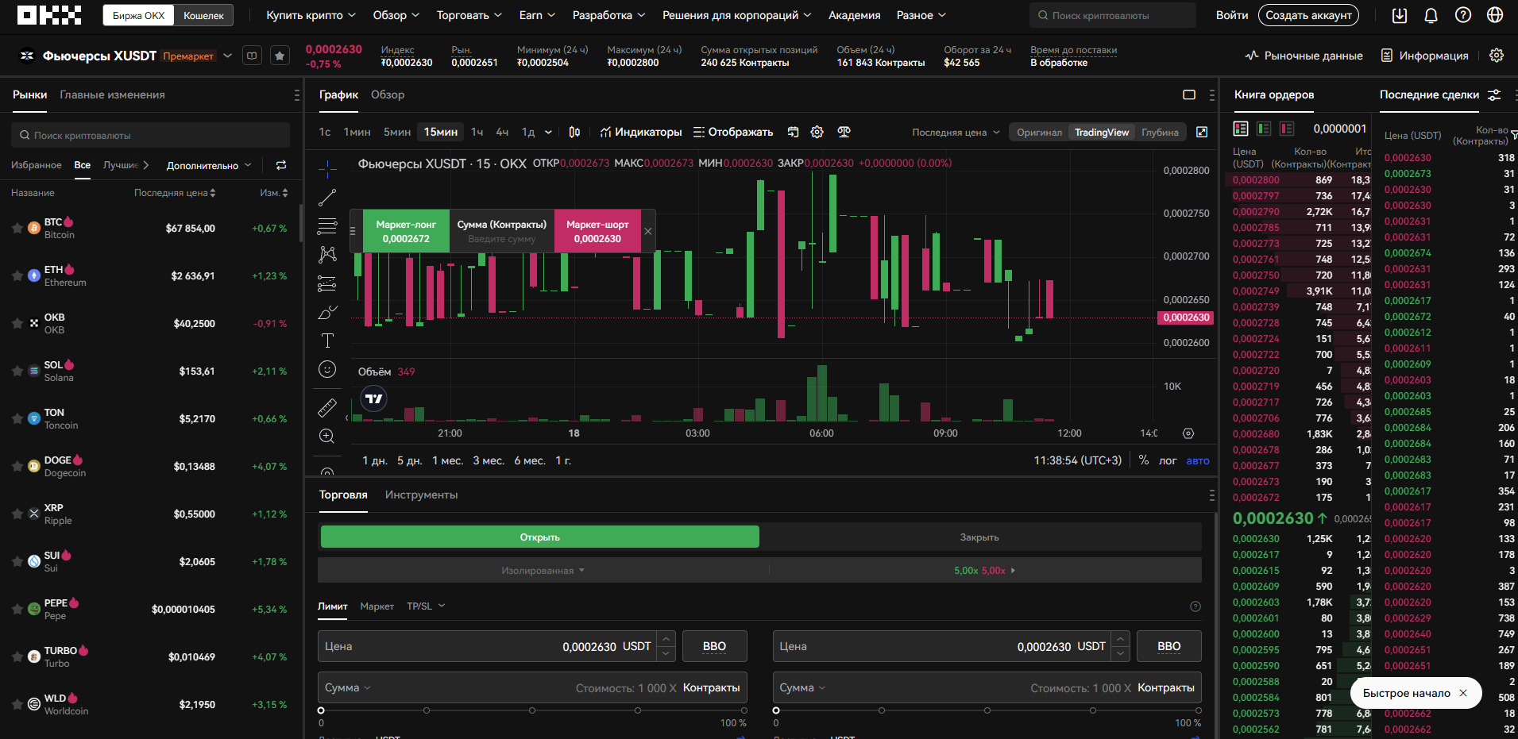Open Дополнительно market filter dropdown
This screenshot has width=1518, height=739.
point(209,165)
